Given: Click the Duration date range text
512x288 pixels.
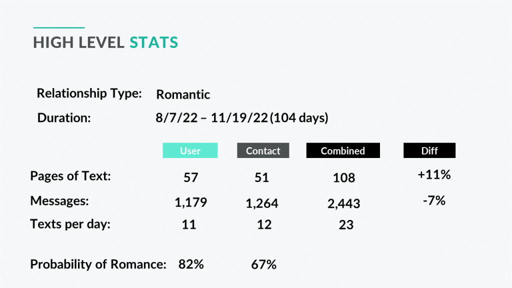Looking at the screenshot, I should tap(242, 118).
